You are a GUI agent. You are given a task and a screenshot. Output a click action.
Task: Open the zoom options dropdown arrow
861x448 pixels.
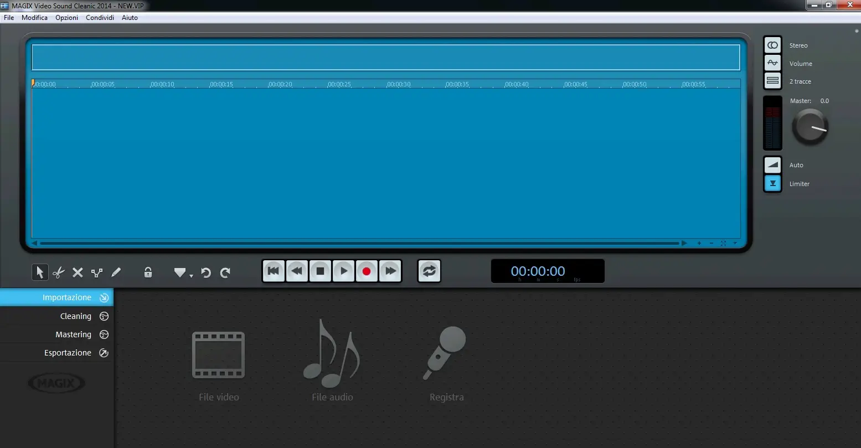pyautogui.click(x=735, y=243)
